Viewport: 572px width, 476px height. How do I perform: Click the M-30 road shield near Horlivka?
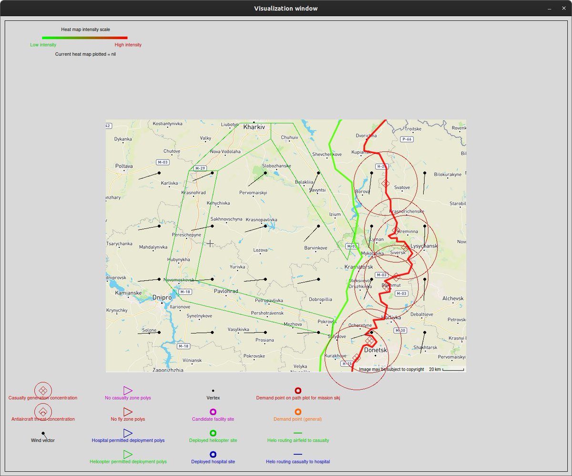point(399,331)
